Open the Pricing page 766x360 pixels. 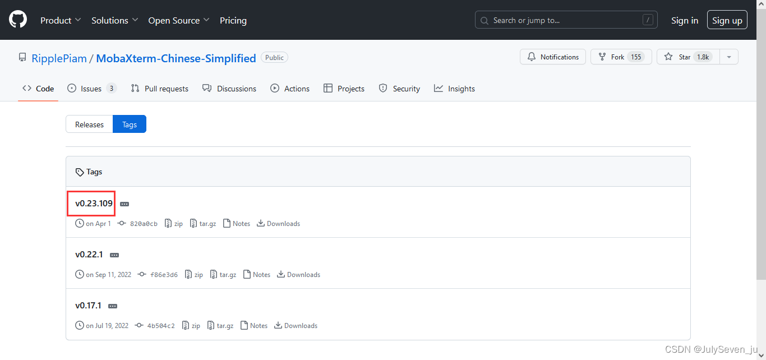233,20
